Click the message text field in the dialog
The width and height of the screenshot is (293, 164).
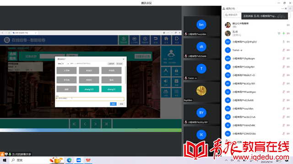pos(90,99)
